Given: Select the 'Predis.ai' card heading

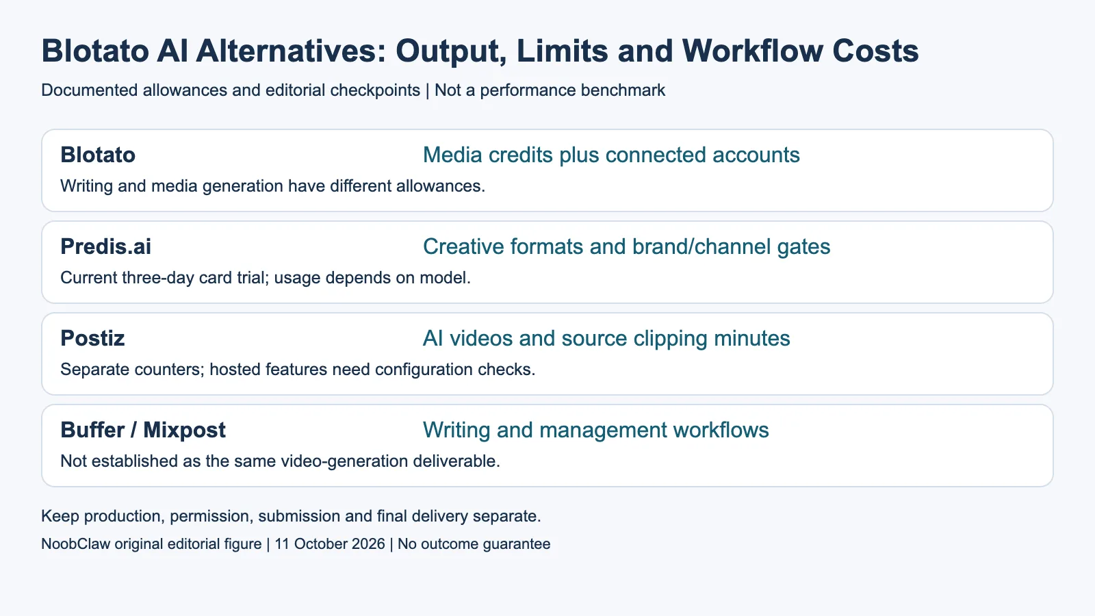Looking at the screenshot, I should tap(106, 246).
